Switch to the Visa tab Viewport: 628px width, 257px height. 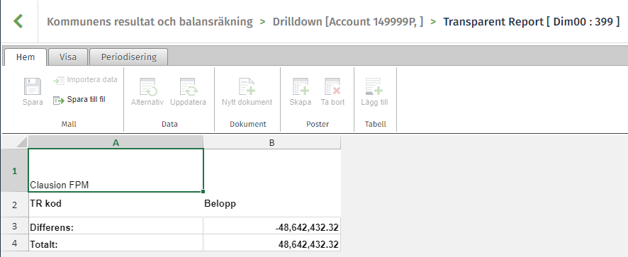67,57
